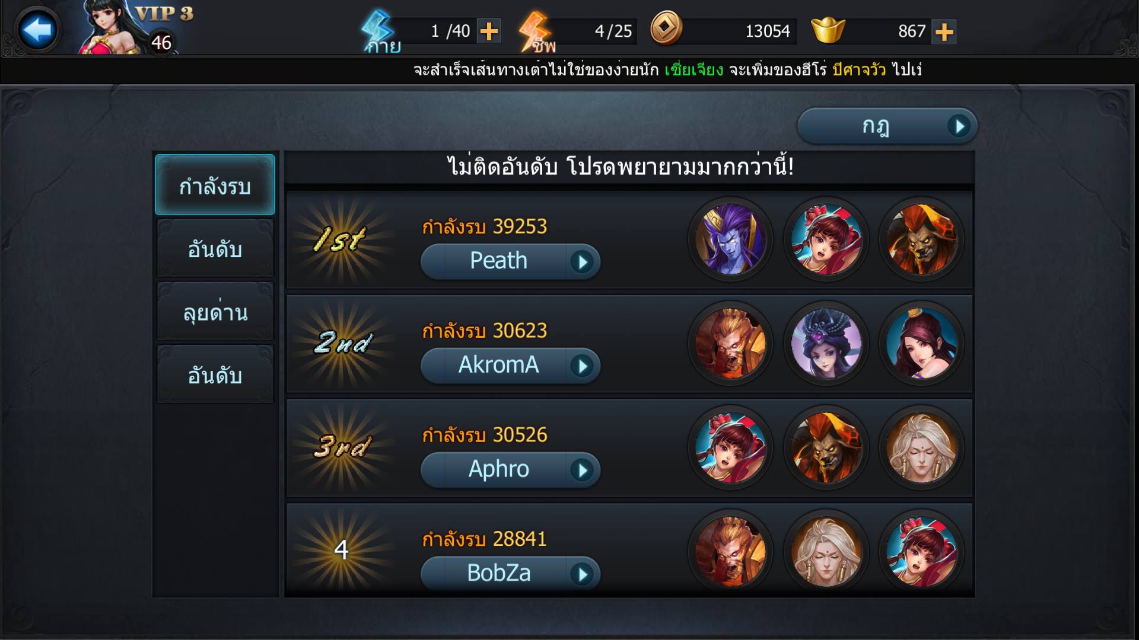Click the arrow on the กฎ button
The width and height of the screenshot is (1139, 640).
pyautogui.click(x=959, y=126)
